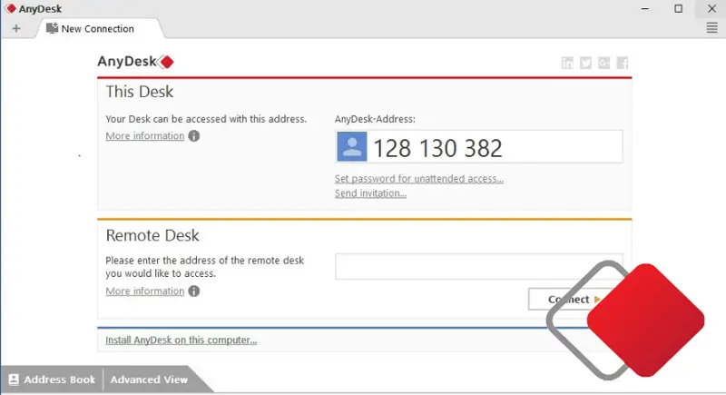
Task: Switch to Advanced View tab
Action: [x=149, y=380]
